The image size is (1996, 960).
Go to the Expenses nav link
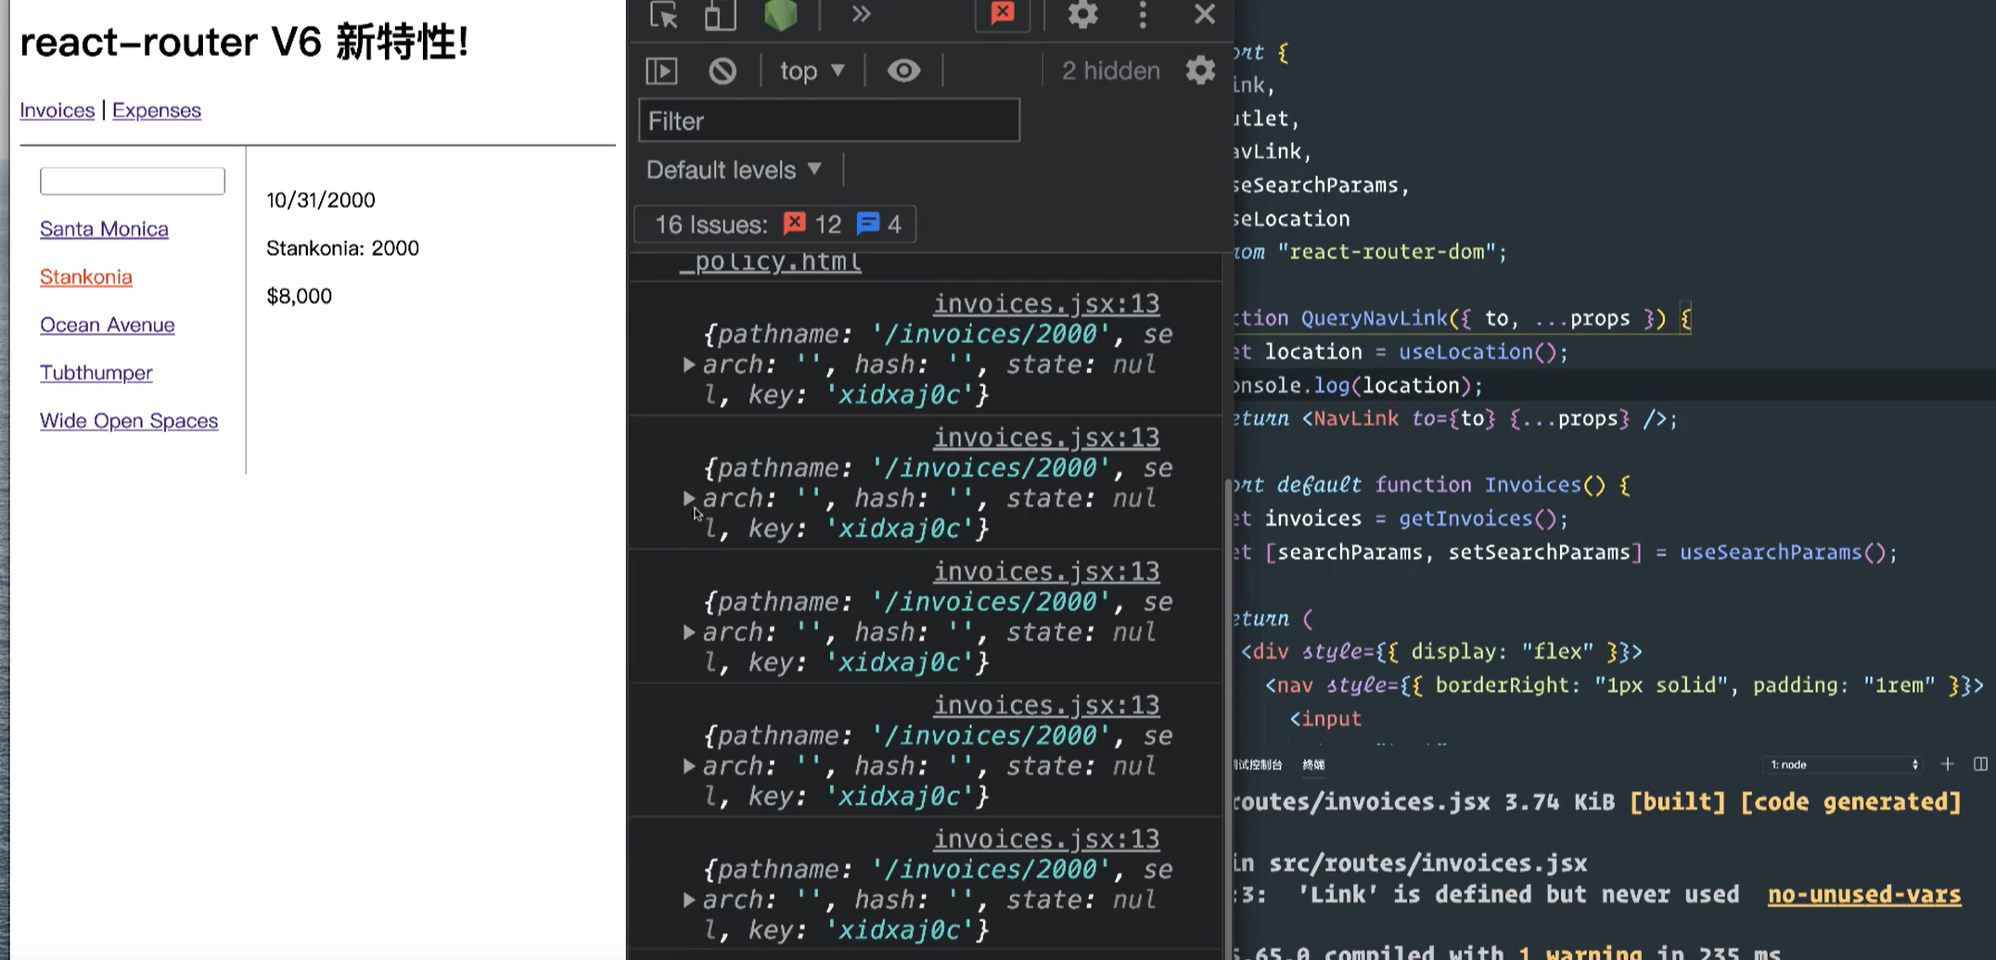157,110
